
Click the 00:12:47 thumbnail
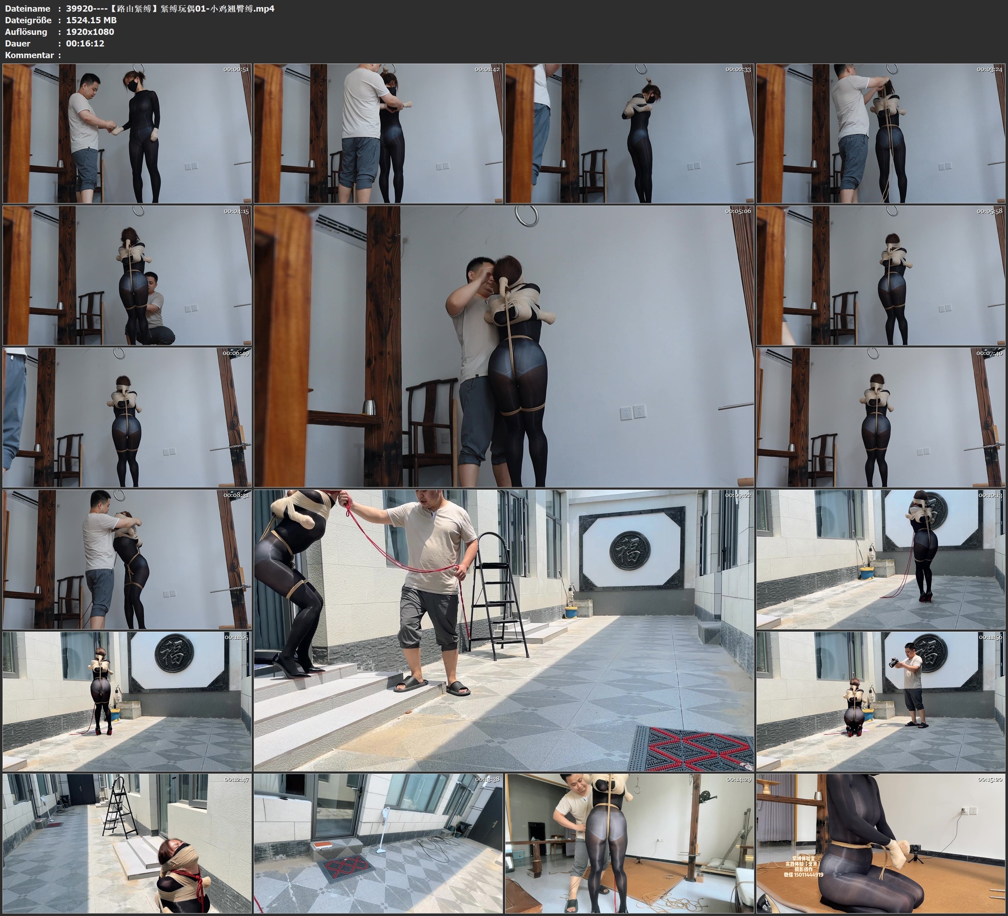[x=127, y=843]
